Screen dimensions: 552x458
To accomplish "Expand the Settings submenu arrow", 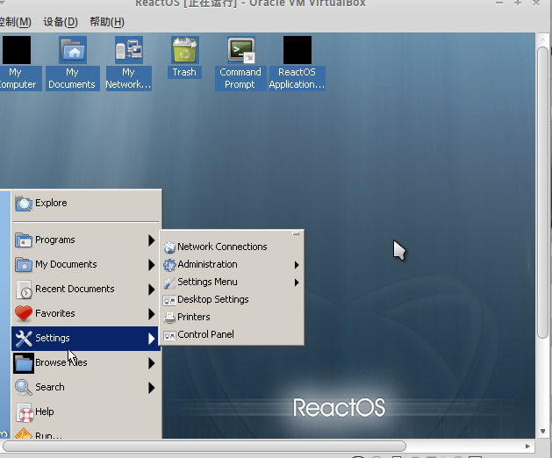I will [151, 339].
